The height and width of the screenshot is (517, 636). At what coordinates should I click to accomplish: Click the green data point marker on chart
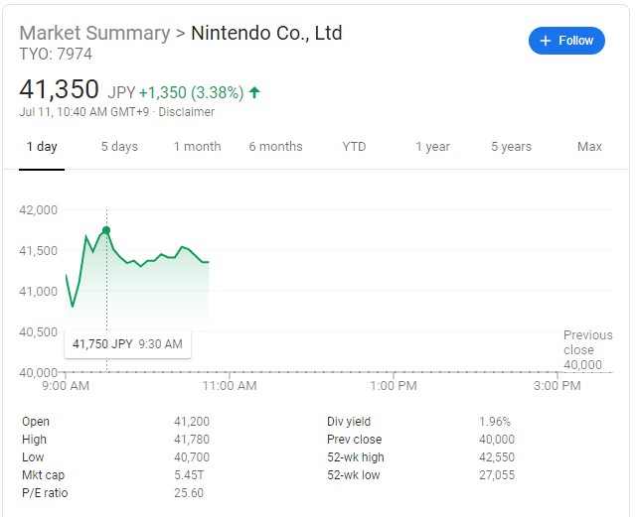[106, 230]
